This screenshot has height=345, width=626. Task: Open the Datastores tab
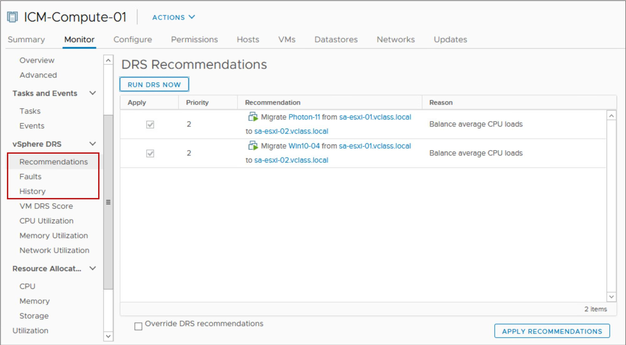coord(336,39)
